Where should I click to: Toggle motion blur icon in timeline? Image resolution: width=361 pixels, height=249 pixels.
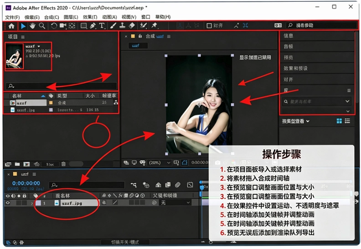[177, 185]
